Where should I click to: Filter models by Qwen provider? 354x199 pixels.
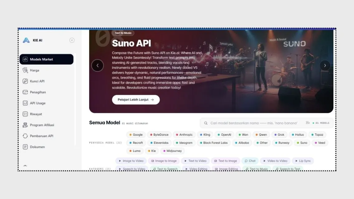coord(261,135)
